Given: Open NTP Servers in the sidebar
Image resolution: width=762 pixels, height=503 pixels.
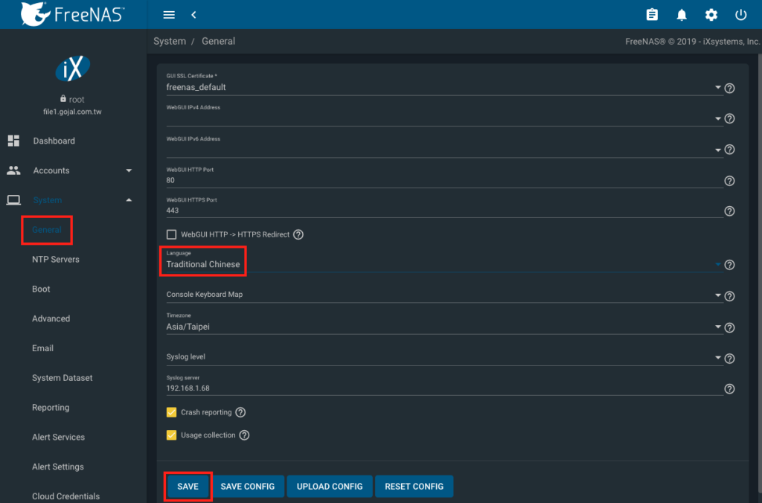Looking at the screenshot, I should [x=55, y=260].
